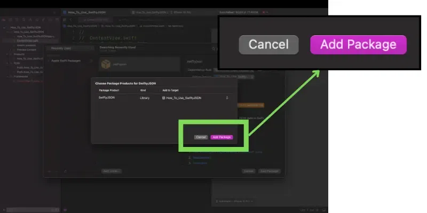This screenshot has height=213, width=427.
Task: Open the Dependency Rule dropdown
Action: 234,70
